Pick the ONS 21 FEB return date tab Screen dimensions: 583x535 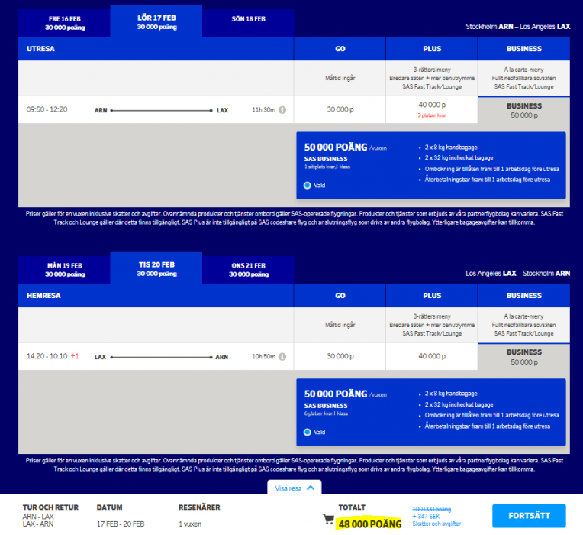248,269
